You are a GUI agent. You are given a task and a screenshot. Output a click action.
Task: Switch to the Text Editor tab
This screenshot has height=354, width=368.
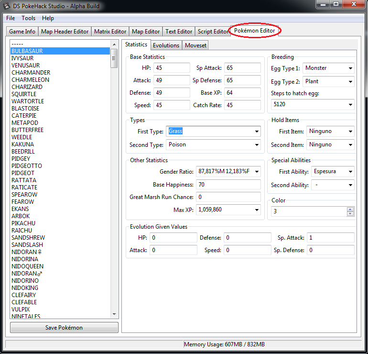pyautogui.click(x=179, y=32)
